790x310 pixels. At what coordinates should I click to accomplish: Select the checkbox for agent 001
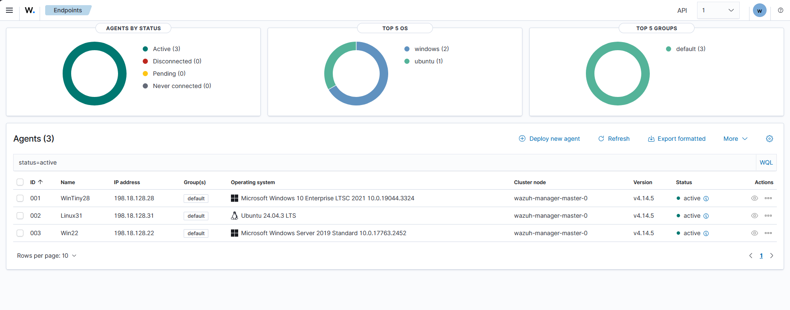[x=20, y=198]
